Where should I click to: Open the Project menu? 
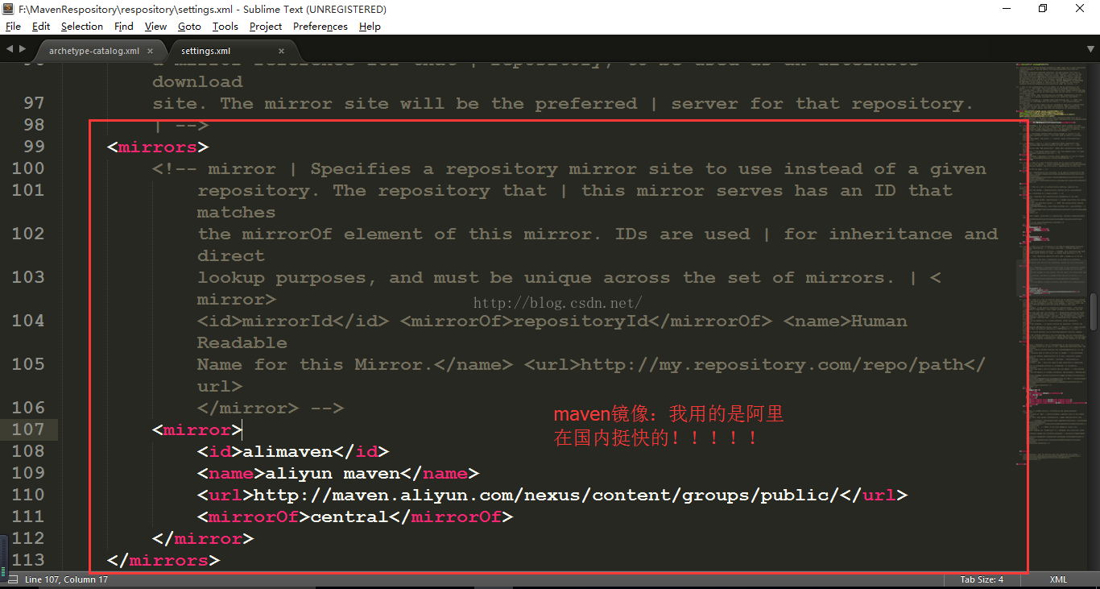tap(266, 27)
